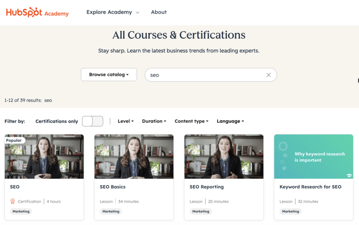
Task: Click the HubSpot Academy logo
Action: (37, 13)
